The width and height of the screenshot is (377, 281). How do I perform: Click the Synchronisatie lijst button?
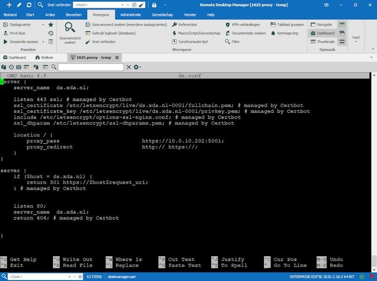click(190, 42)
